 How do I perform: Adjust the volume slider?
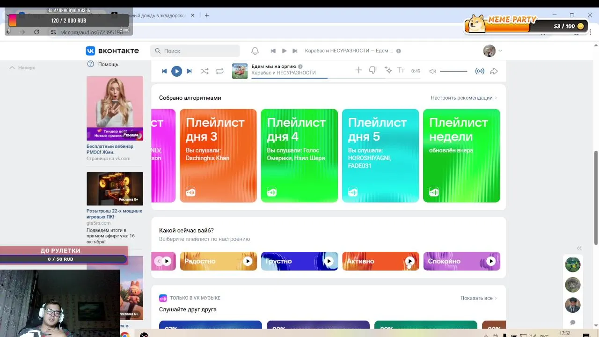pyautogui.click(x=453, y=71)
